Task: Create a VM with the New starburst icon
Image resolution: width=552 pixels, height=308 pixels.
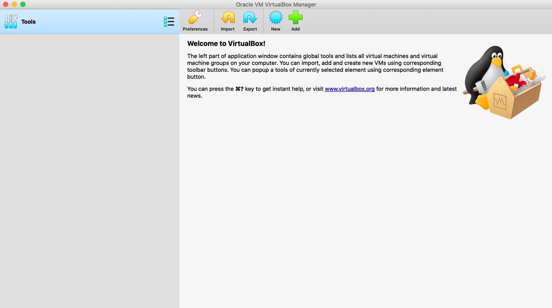Action: (x=275, y=18)
